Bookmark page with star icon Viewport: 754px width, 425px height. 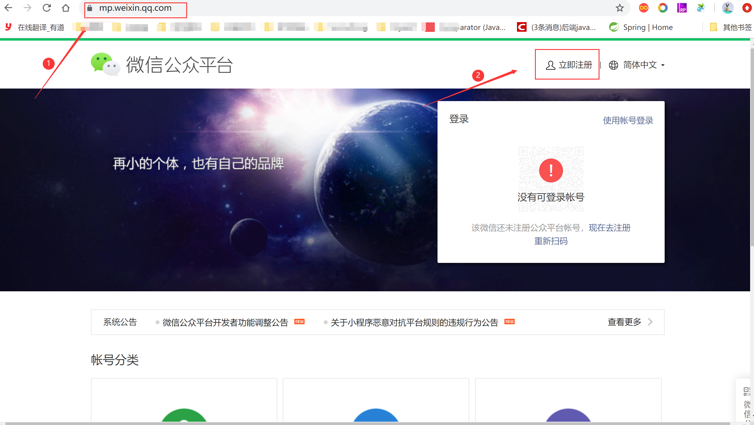click(x=620, y=8)
